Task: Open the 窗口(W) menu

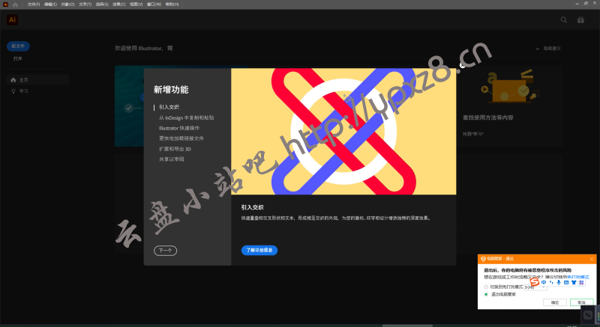Action: [154, 4]
